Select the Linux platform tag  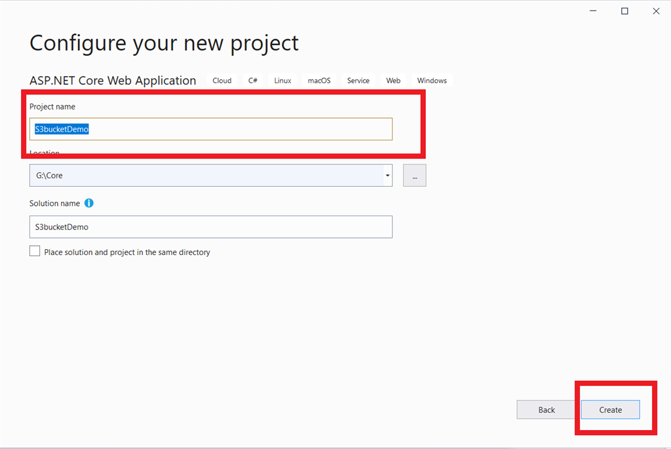[282, 80]
